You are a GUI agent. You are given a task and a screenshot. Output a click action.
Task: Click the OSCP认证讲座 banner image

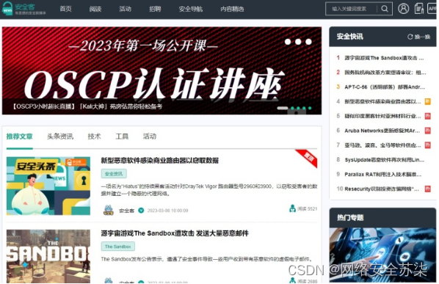162,70
